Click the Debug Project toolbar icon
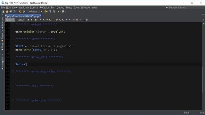 (63, 11)
